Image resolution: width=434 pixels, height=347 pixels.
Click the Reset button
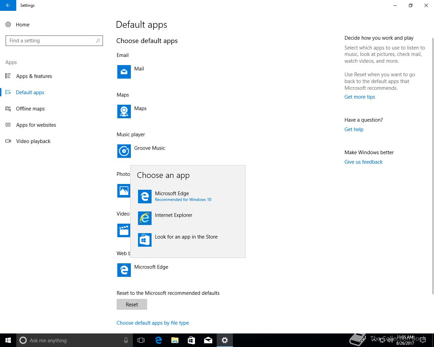(x=132, y=304)
